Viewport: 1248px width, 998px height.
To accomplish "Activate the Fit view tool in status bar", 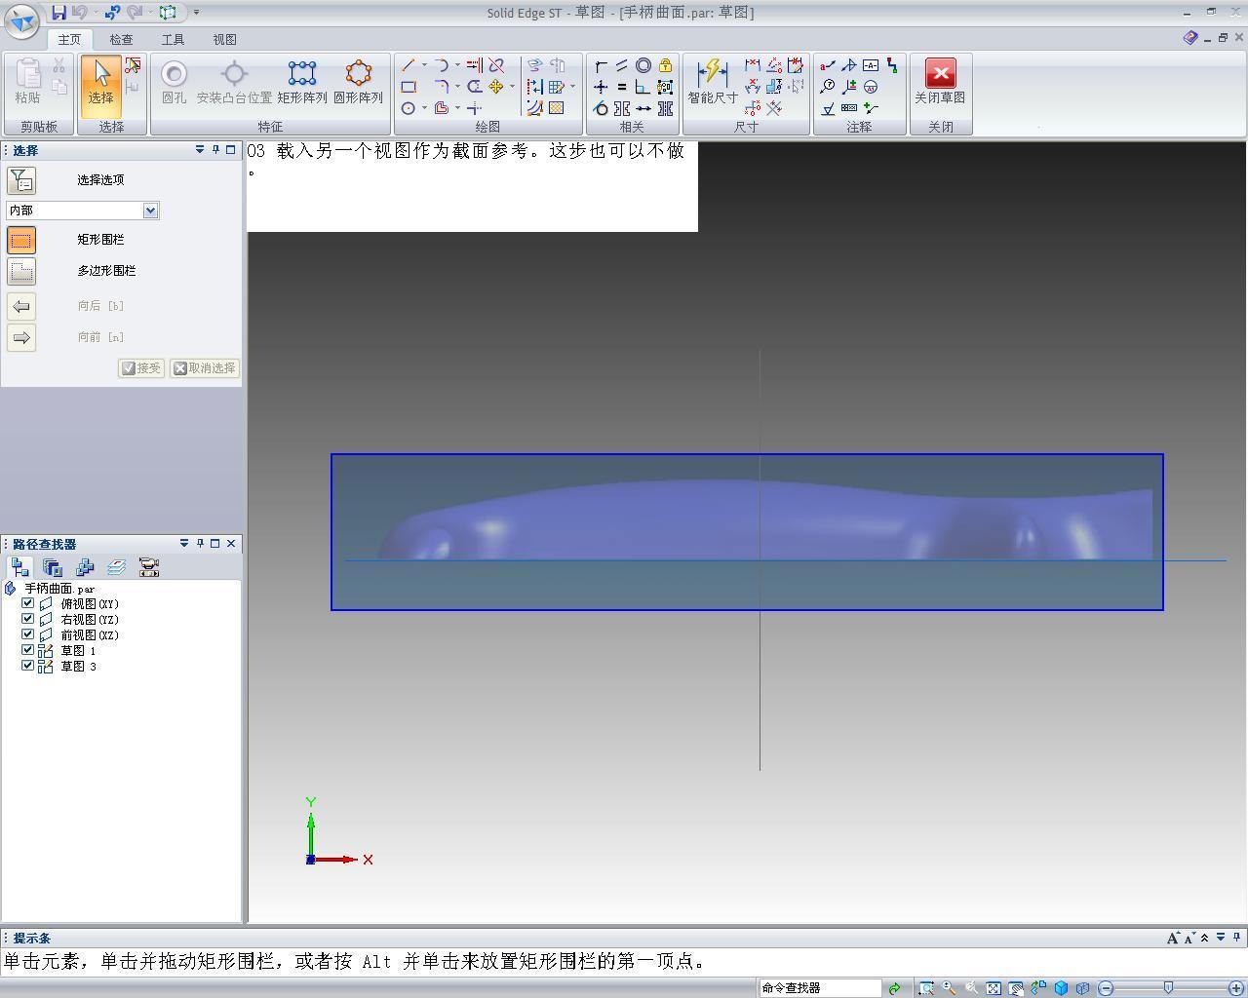I will click(x=994, y=988).
